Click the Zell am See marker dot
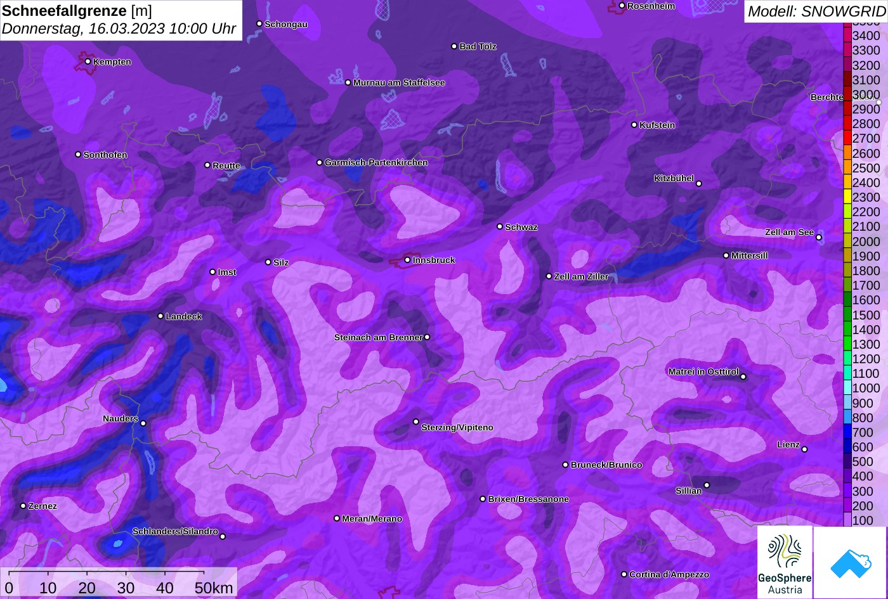 [819, 238]
